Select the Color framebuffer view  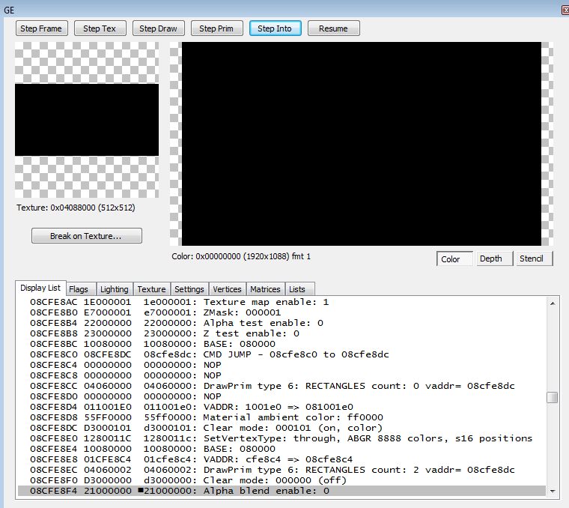coord(451,259)
